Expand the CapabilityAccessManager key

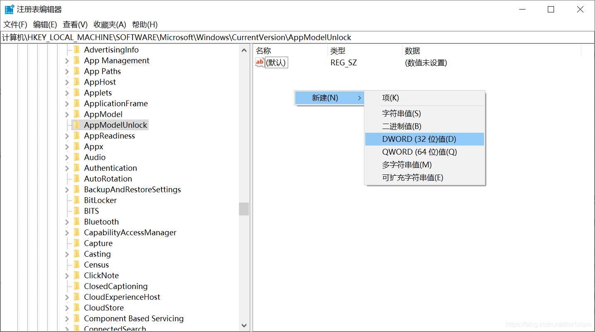tap(67, 233)
